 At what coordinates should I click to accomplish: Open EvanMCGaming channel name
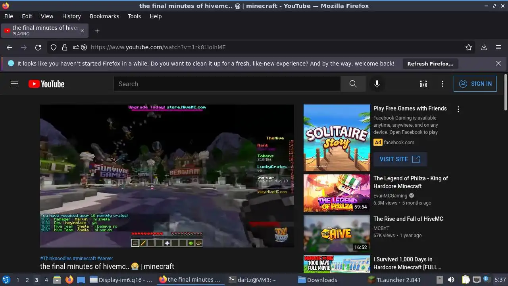coord(390,196)
